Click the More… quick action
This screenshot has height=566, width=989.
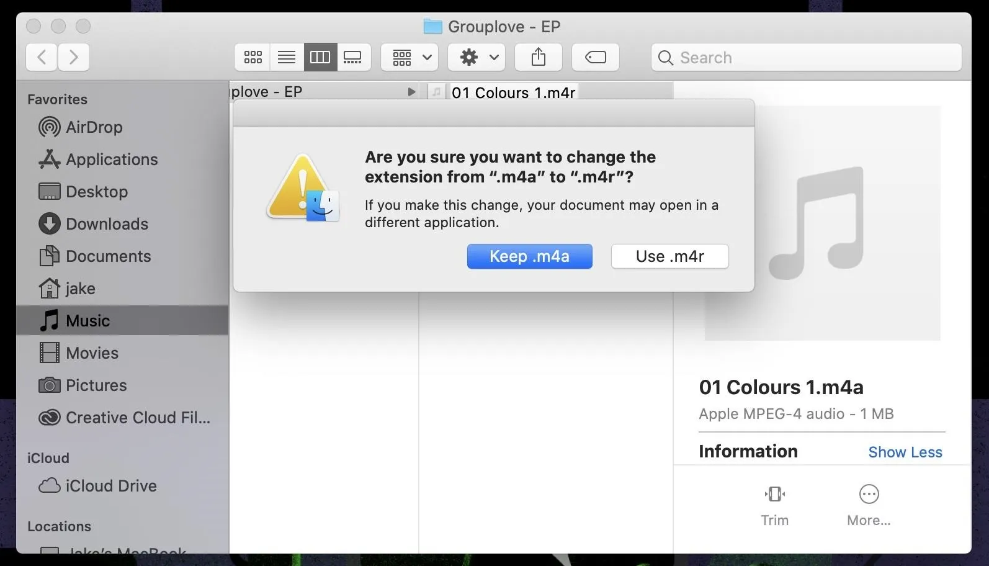[x=869, y=506]
